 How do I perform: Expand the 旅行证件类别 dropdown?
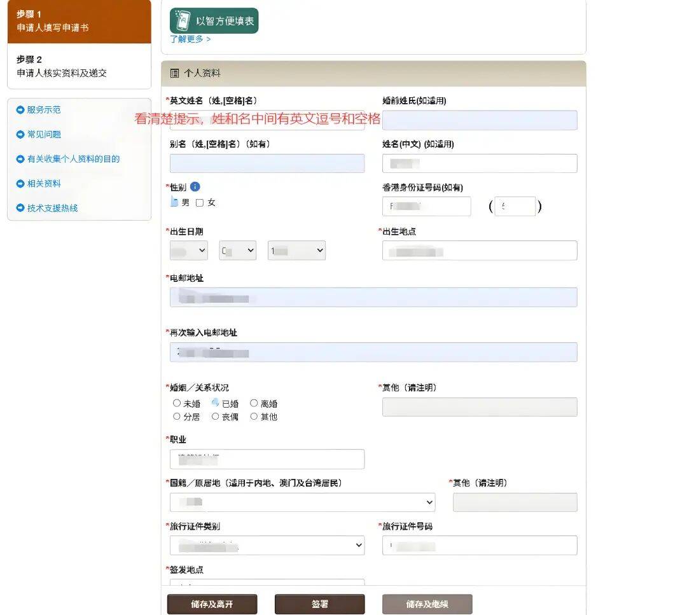click(267, 545)
